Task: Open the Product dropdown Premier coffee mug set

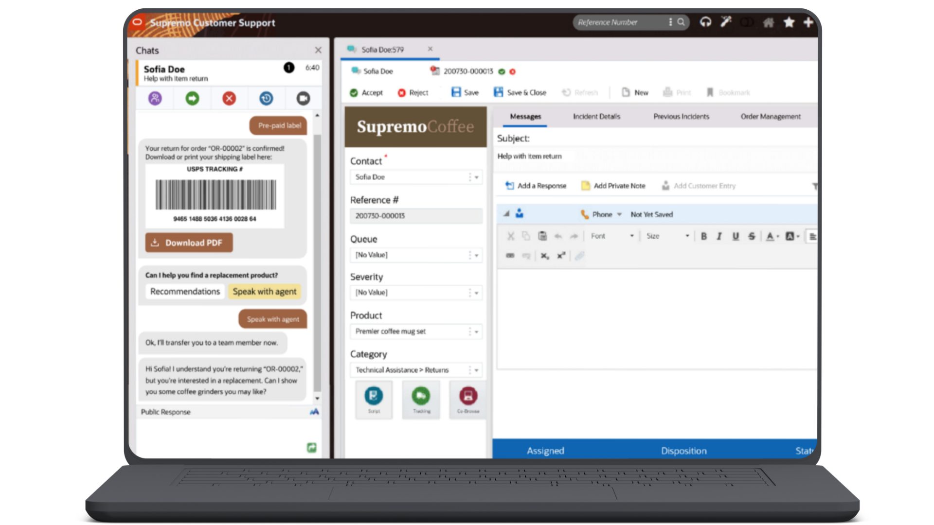Action: point(416,332)
